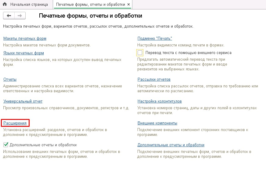
Task: Go forward using the right arrow button
Action: (x=20, y=16)
